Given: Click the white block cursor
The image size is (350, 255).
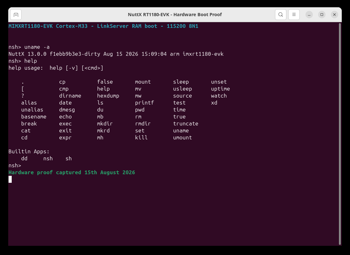Looking at the screenshot, I should pos(10,179).
